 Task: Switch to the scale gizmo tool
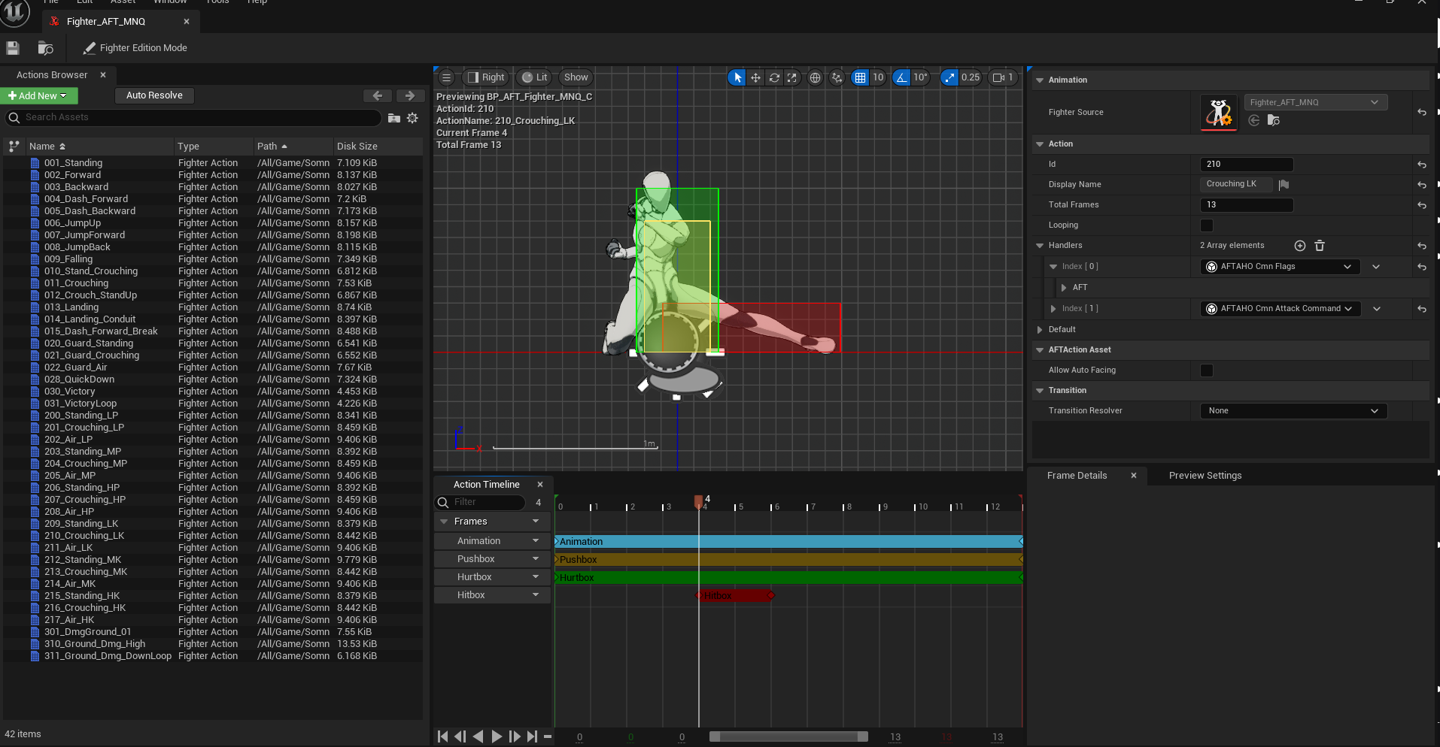791,77
